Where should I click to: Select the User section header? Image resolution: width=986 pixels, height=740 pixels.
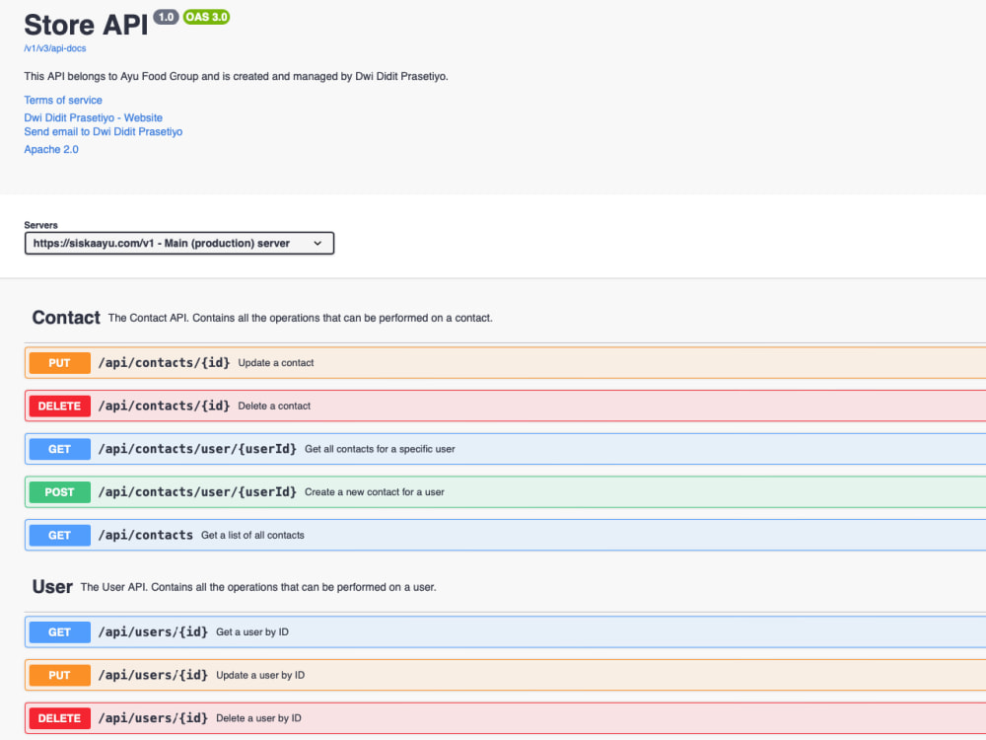coord(50,586)
